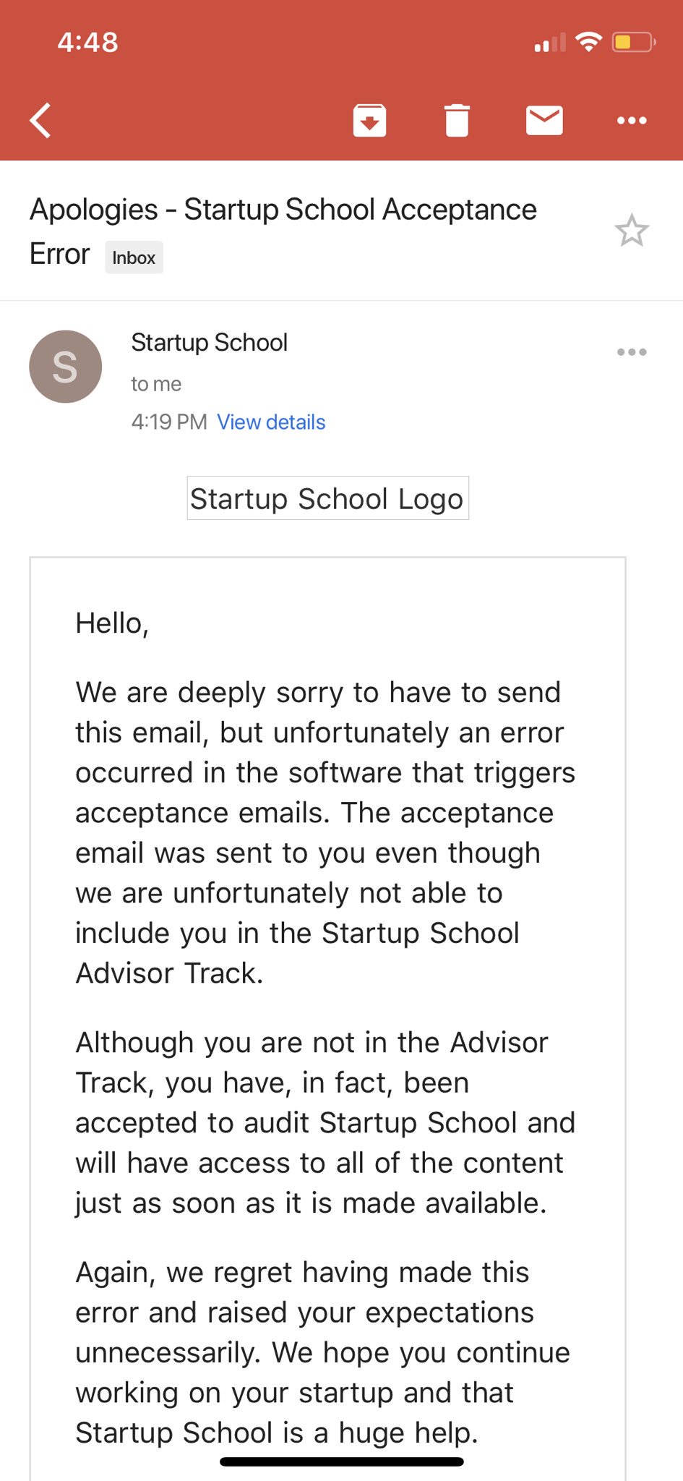The width and height of the screenshot is (683, 1481).
Task: Tap the clock showing 4:48
Action: click(x=88, y=42)
